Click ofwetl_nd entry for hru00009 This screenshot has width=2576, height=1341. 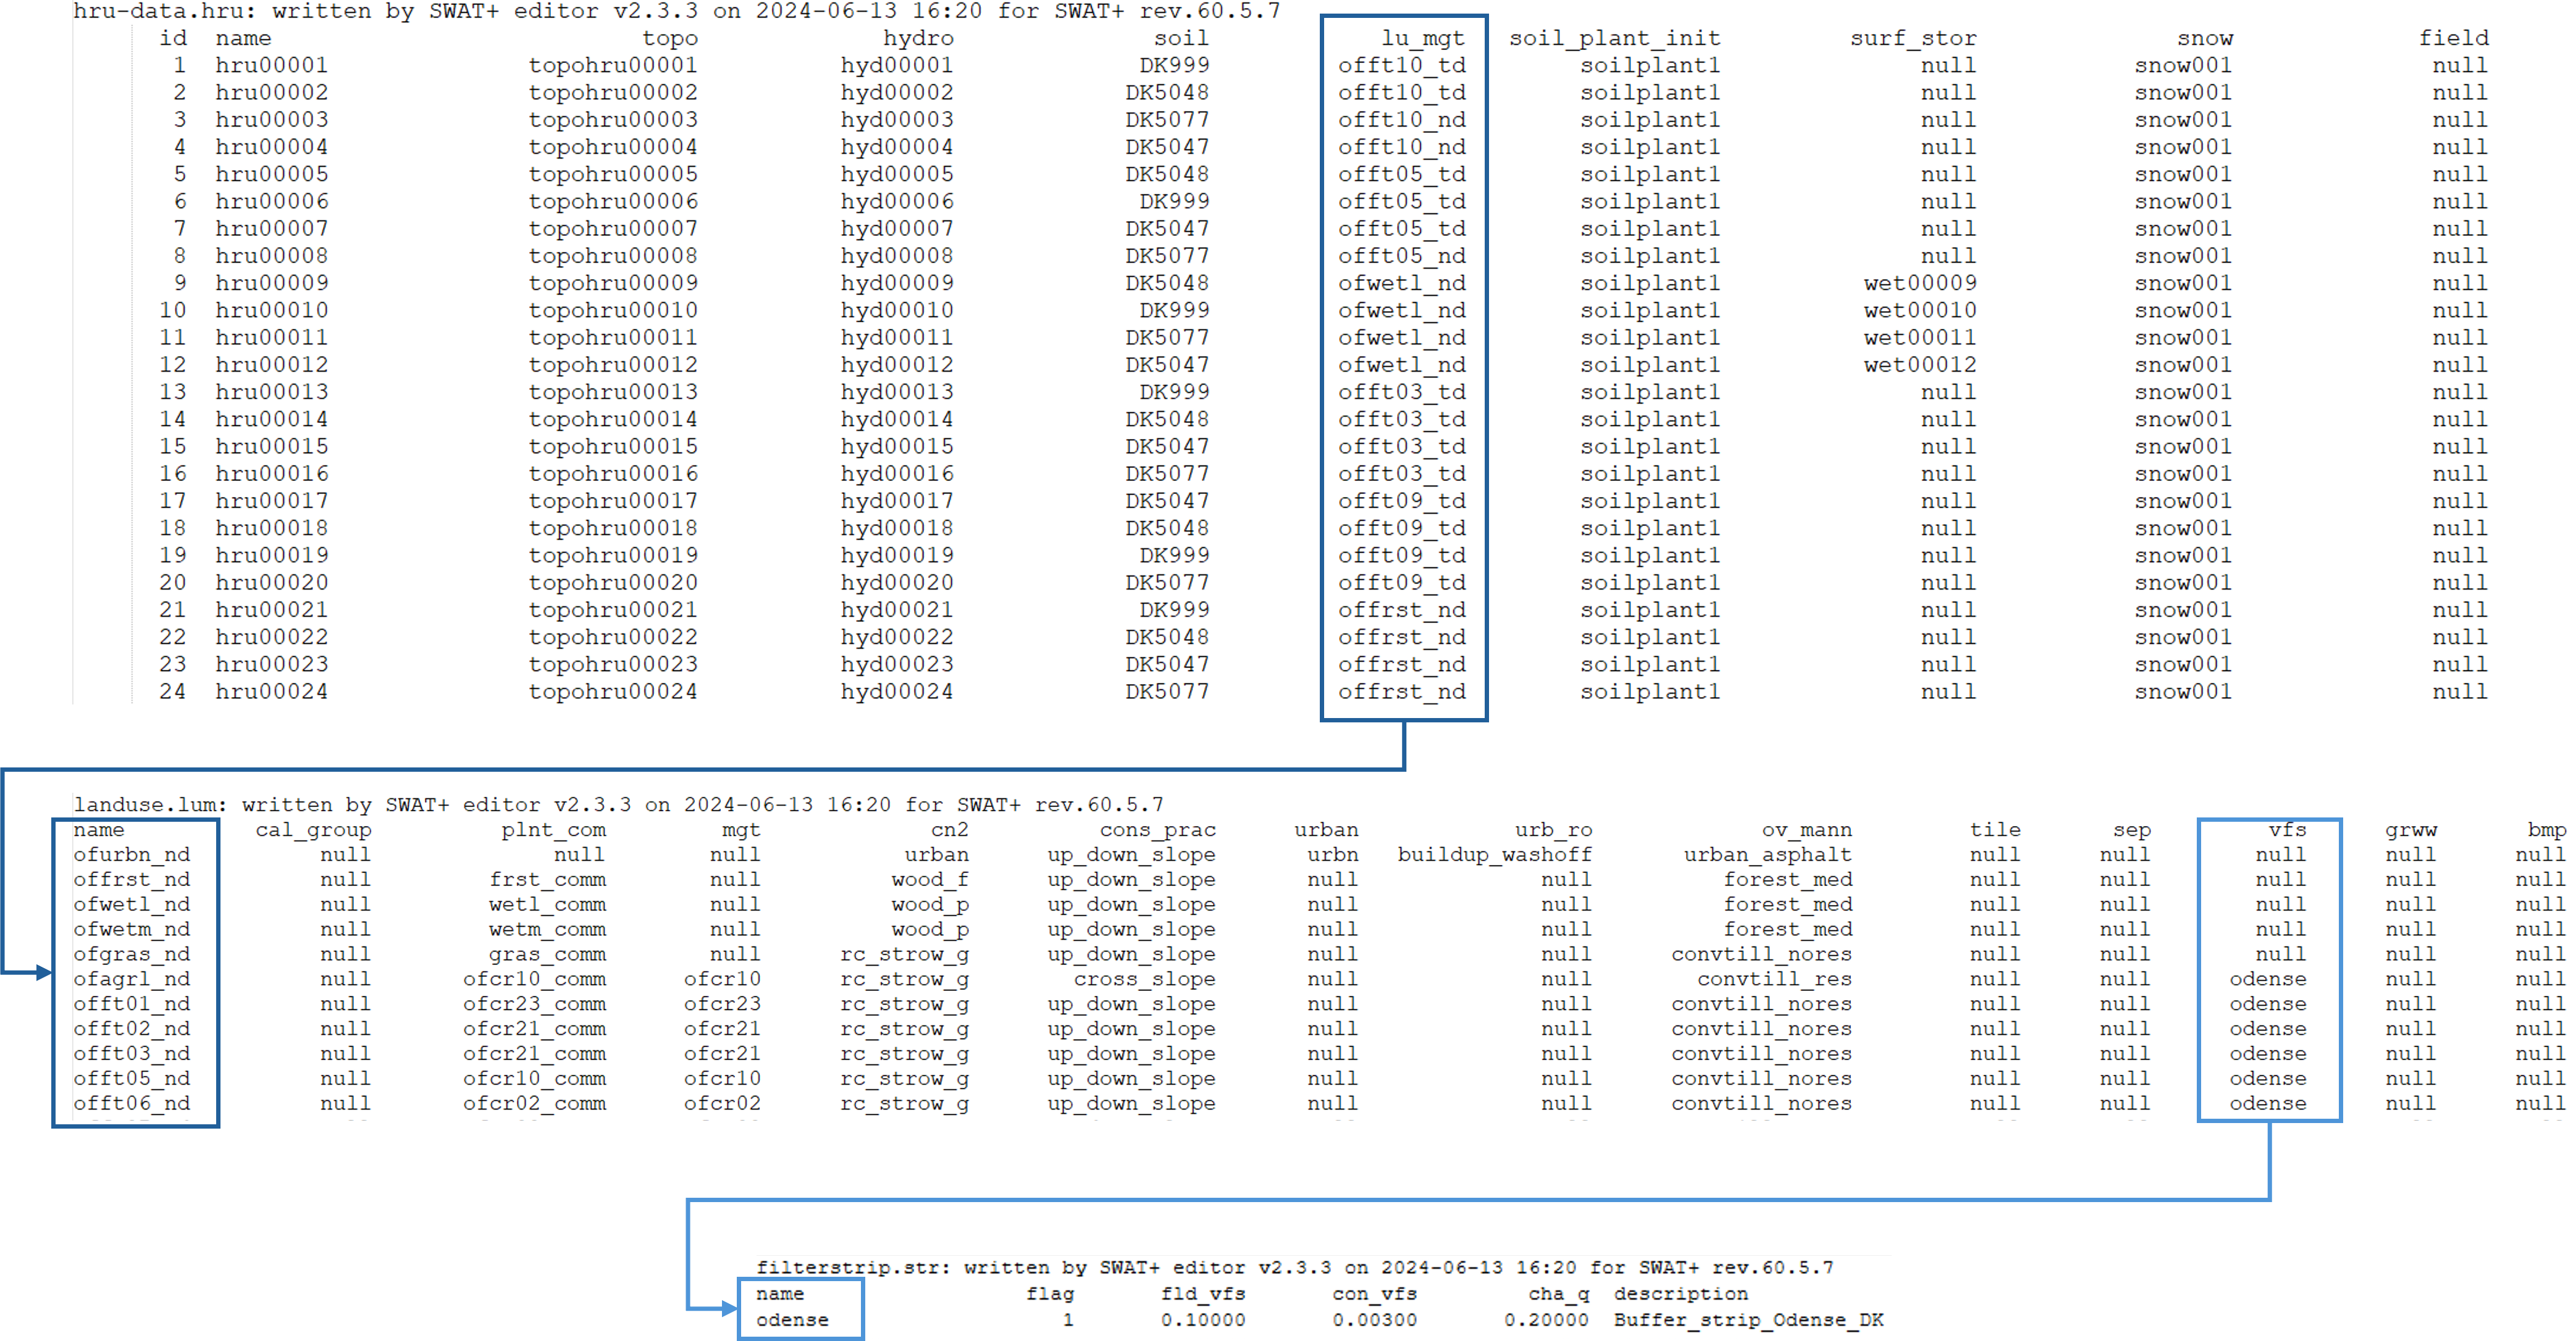point(1401,283)
